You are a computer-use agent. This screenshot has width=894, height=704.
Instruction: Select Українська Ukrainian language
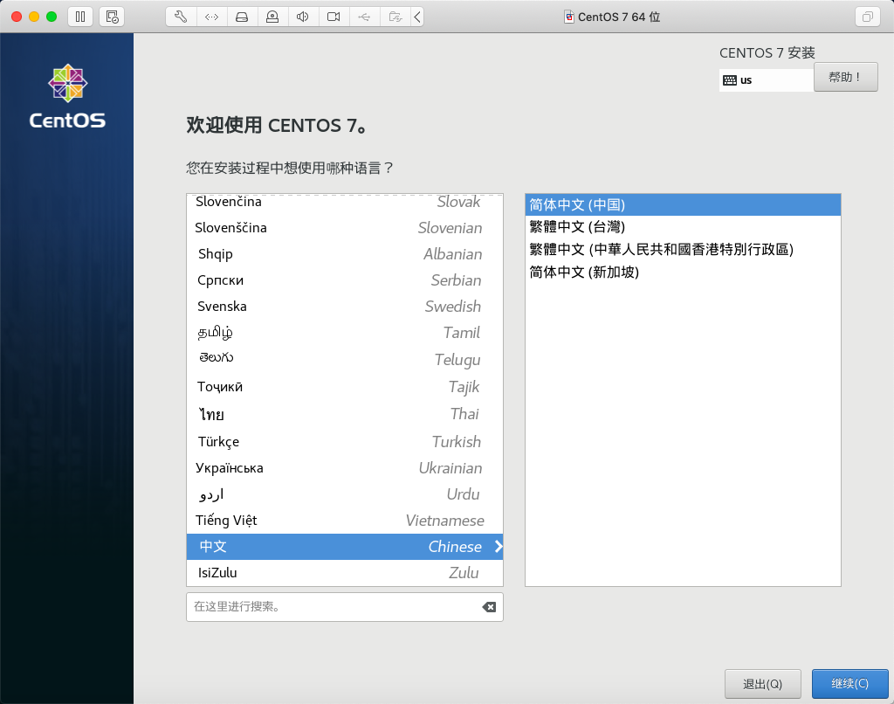coord(344,468)
